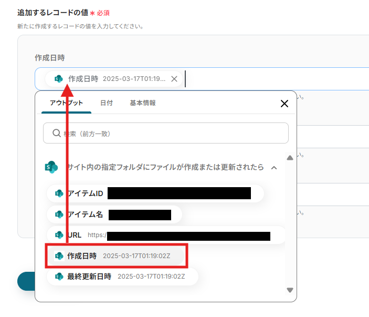This screenshot has height=317, width=369.
Task: Click the timestamp 2025-03-17T01:19:02Z beside 最終更新日時
Action: (x=151, y=277)
